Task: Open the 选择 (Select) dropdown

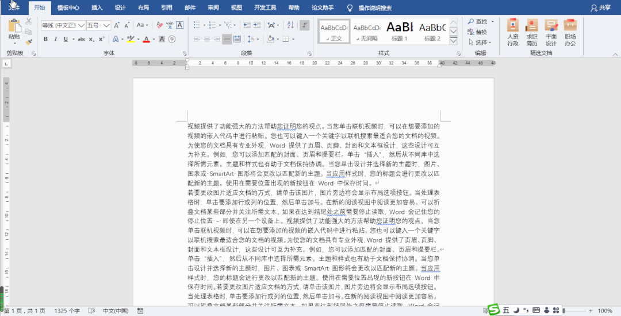Action: click(480, 42)
